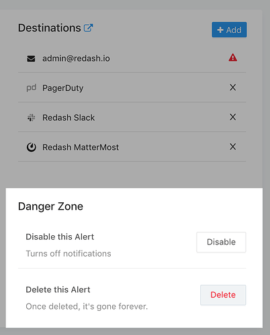The width and height of the screenshot is (270, 335).
Task: Click the Danger Zone heading
Action: (x=50, y=206)
